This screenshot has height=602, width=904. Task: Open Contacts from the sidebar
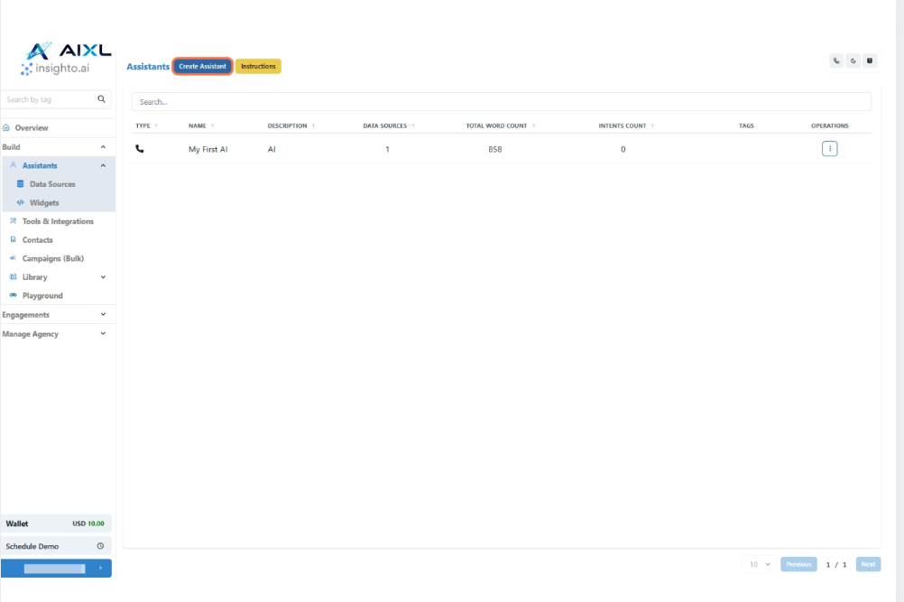click(37, 240)
